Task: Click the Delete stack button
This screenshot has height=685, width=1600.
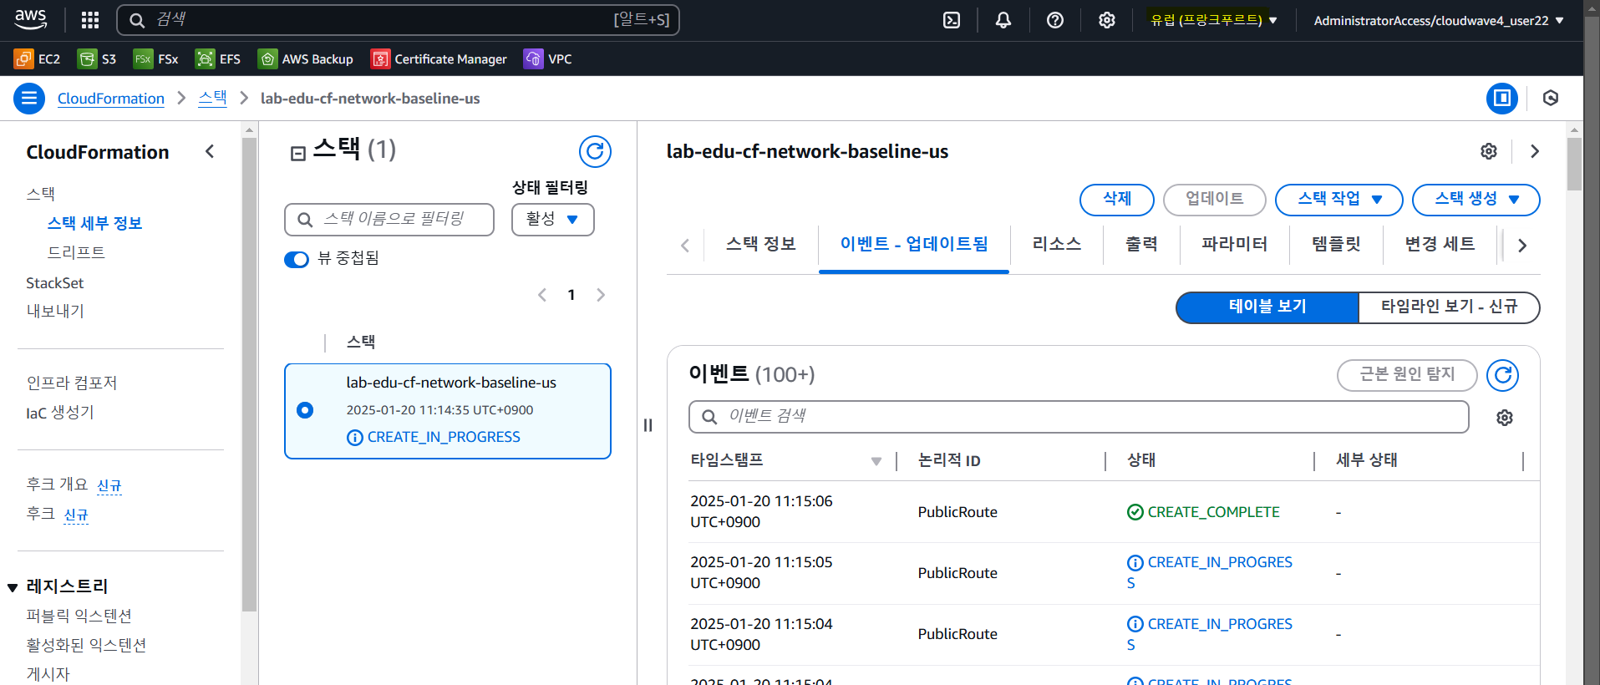Action: pyautogui.click(x=1117, y=200)
